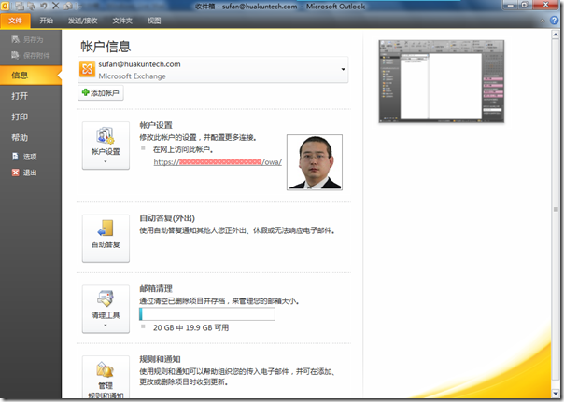Click the mailbox size progress bar
564x402 pixels.
[x=207, y=314]
